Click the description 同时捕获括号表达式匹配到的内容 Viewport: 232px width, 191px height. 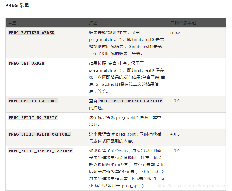[125, 138]
